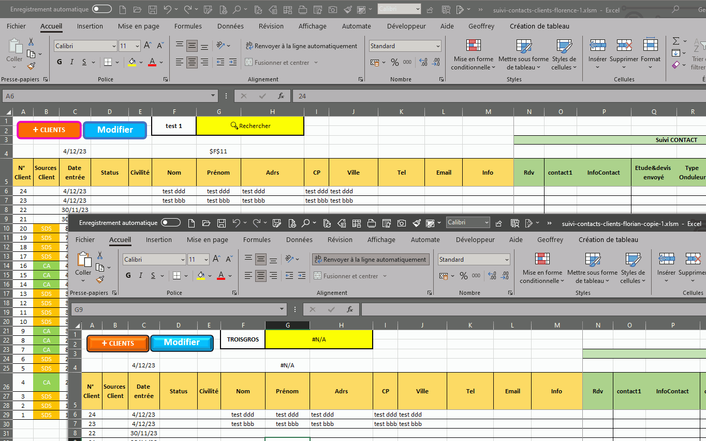The height and width of the screenshot is (441, 706).
Task: Click the Save icon in the florence window
Action: click(153, 9)
